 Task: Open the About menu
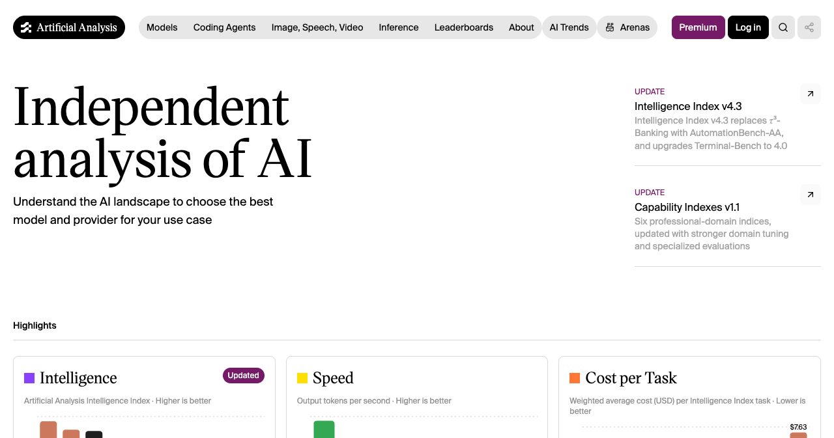point(521,27)
